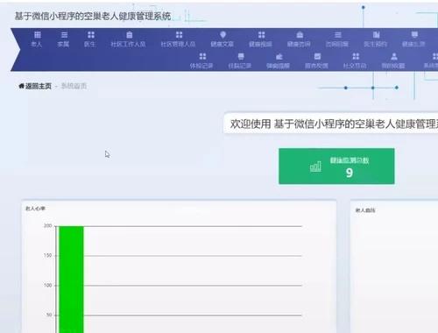Open the 社区管理人员 menu icon

pyautogui.click(x=179, y=35)
